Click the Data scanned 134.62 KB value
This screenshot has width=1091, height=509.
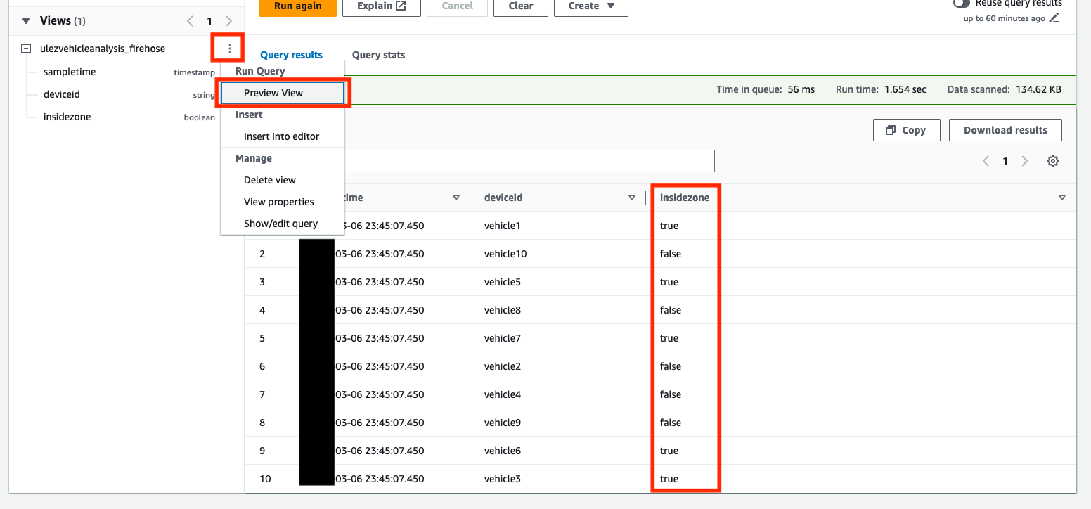[1039, 89]
